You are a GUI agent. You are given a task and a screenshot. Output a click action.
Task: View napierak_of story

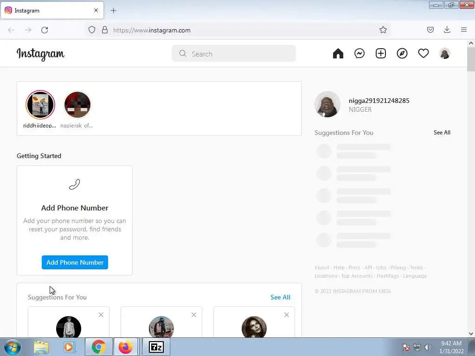77,105
